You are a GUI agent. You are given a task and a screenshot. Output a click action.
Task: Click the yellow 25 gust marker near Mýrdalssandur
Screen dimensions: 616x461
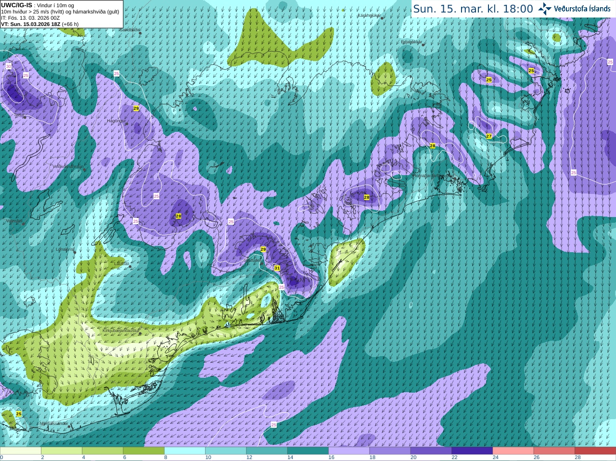19,414
